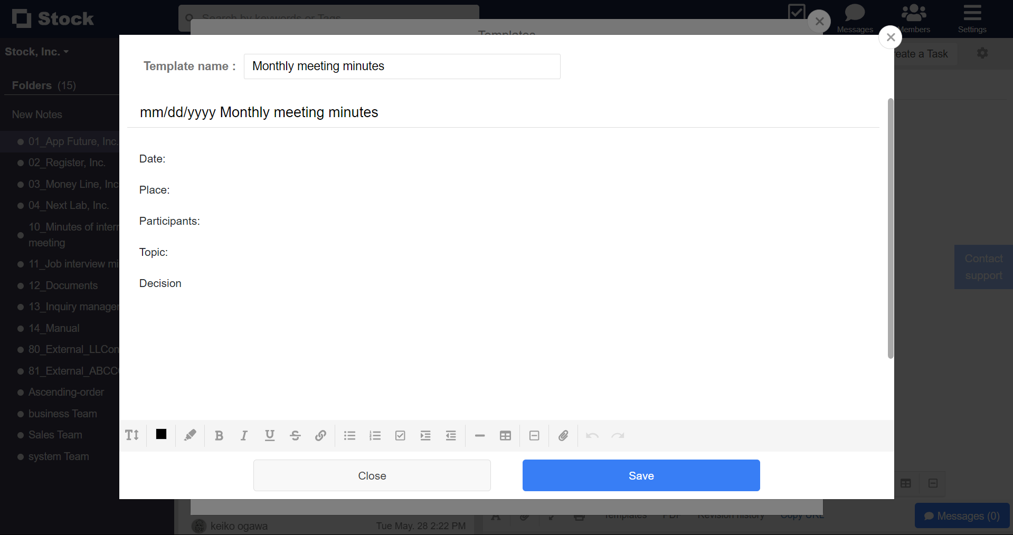Save the template
Viewport: 1013px width, 535px height.
[641, 475]
